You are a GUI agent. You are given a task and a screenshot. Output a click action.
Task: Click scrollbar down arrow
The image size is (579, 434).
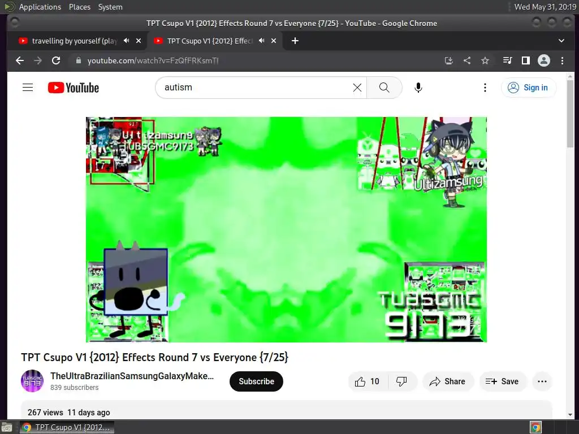point(570,414)
